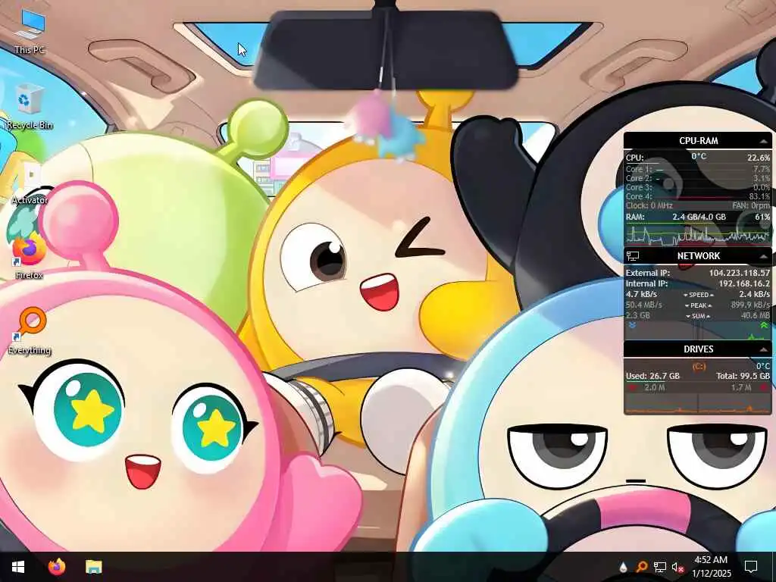Open the Recycle Bin desktop icon
Viewport: 776px width, 582px height.
tap(30, 107)
